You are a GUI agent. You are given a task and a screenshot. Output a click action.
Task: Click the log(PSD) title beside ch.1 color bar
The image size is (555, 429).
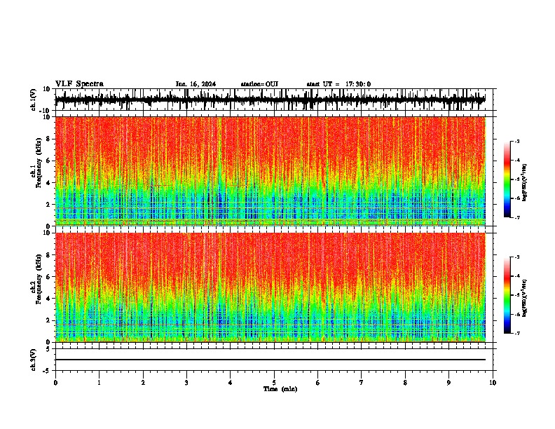tap(525, 182)
